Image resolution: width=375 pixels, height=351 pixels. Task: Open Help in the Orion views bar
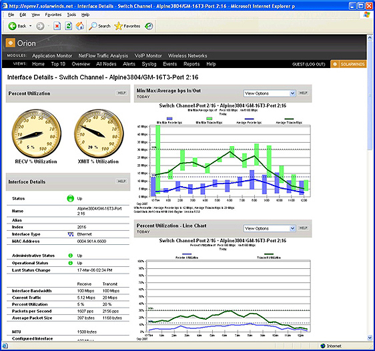[211, 64]
